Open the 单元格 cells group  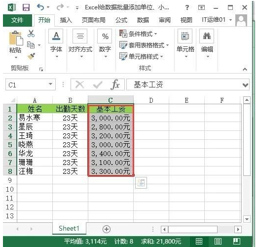(185, 43)
